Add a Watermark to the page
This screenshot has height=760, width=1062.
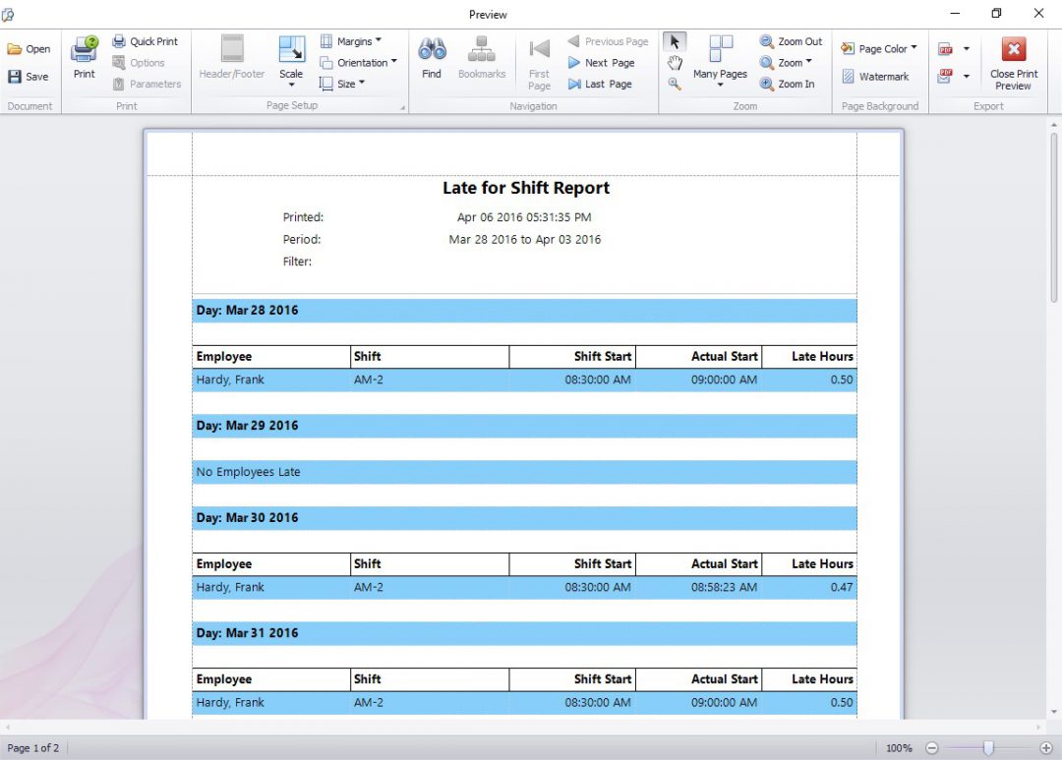[x=878, y=76]
